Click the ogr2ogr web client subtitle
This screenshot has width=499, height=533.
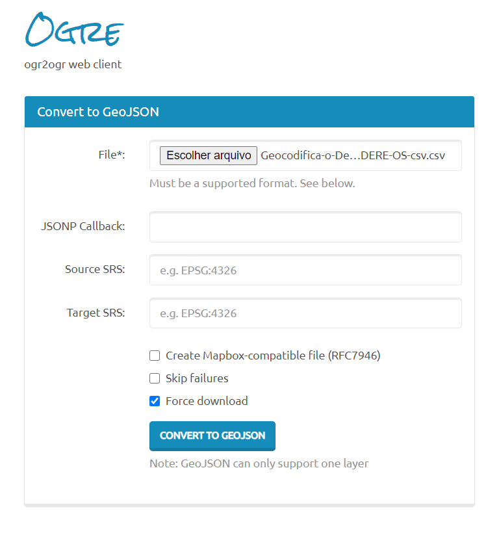pos(73,64)
